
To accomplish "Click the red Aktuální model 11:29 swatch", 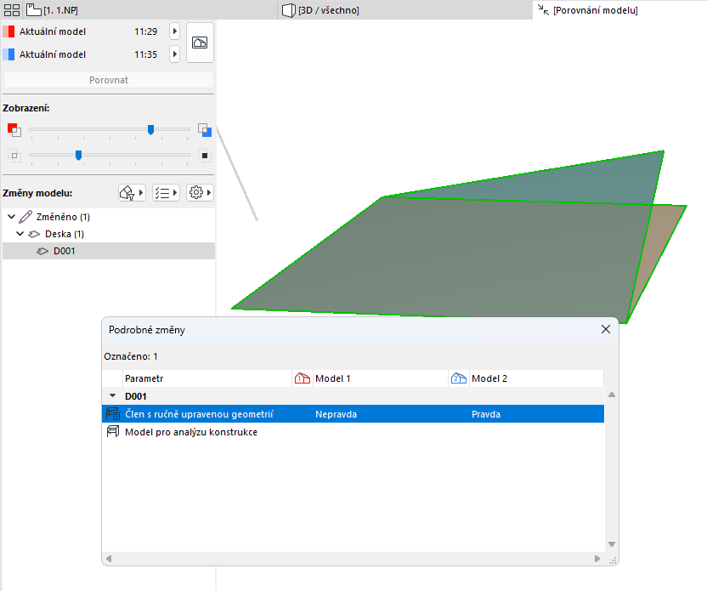I will click(x=8, y=31).
